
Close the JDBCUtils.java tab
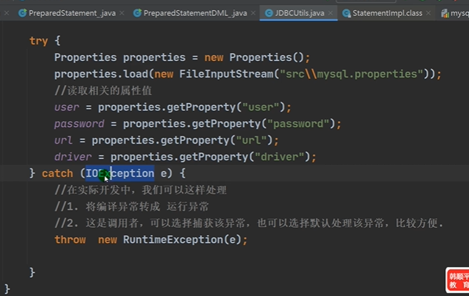pos(331,13)
